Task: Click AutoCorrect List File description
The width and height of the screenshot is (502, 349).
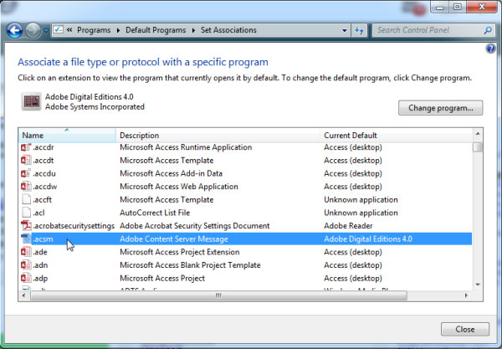Action: (x=155, y=213)
